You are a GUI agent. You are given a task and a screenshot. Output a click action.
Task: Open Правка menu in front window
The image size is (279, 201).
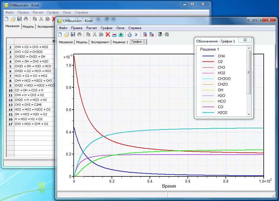pos(77,28)
